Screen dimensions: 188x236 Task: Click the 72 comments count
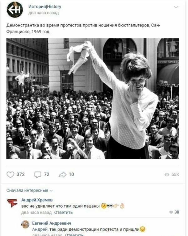[x=47, y=174]
